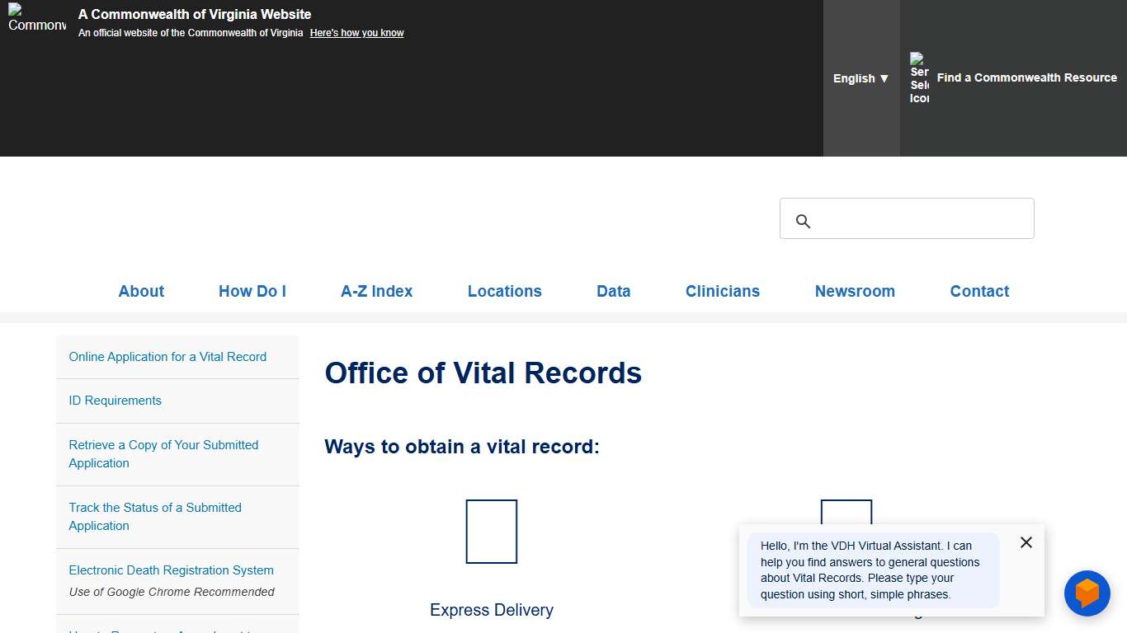
Task: Click Find a Commonwealth Resource
Action: coord(1026,77)
